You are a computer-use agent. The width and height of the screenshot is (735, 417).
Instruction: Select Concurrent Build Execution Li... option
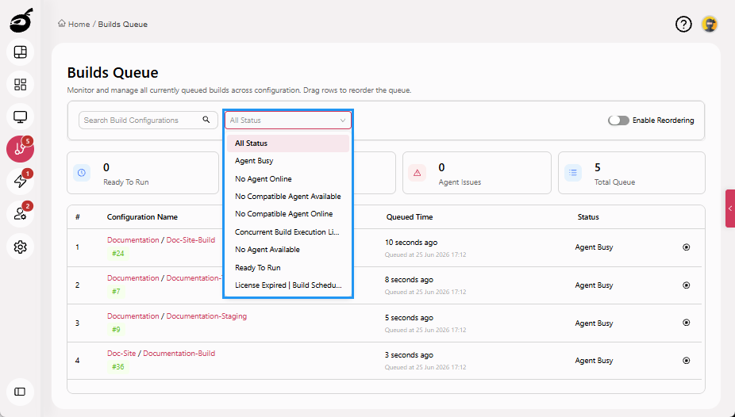pos(288,231)
